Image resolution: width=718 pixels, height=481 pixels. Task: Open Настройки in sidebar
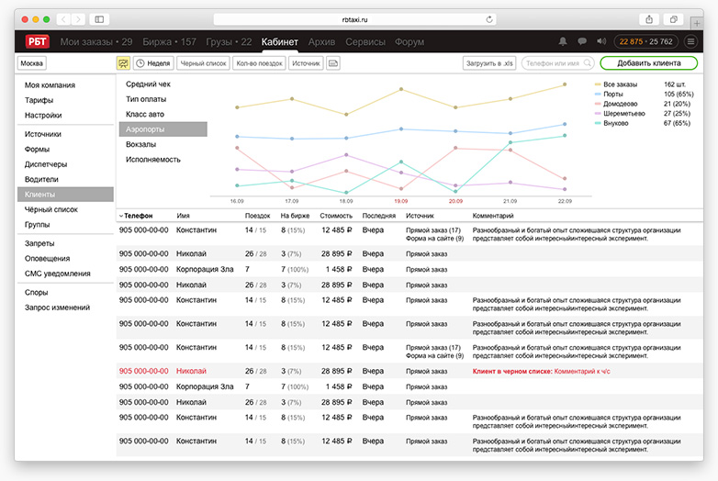click(43, 116)
